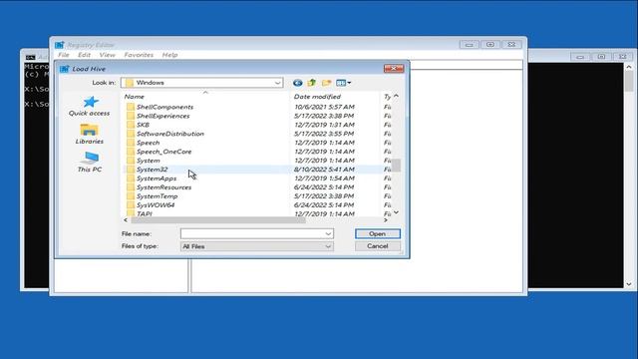
Task: Click the Load Hive dialog title icon
Action: coord(64,69)
